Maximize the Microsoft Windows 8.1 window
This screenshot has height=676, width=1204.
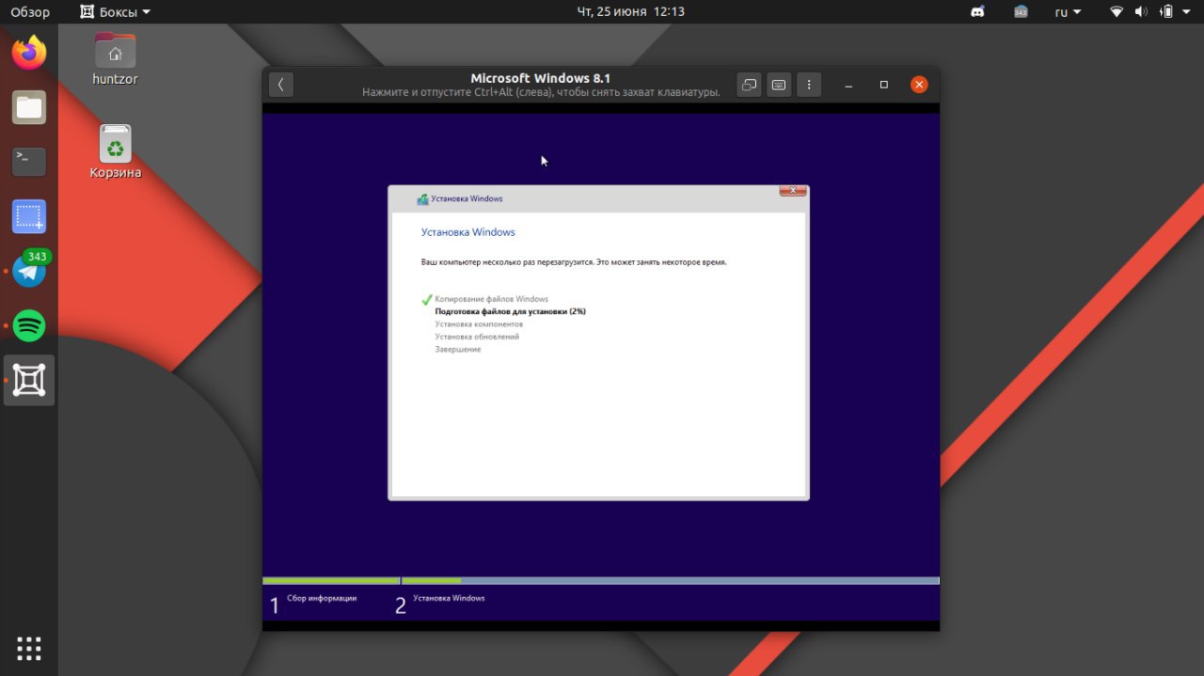884,85
